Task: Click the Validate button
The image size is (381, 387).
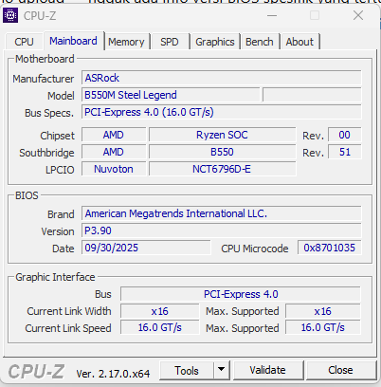Action: [267, 370]
